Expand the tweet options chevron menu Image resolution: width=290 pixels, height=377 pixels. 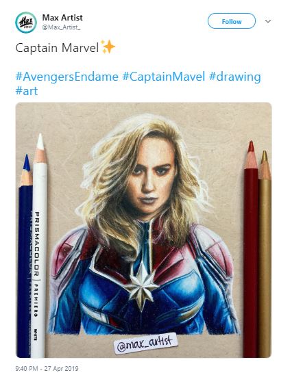pyautogui.click(x=268, y=21)
